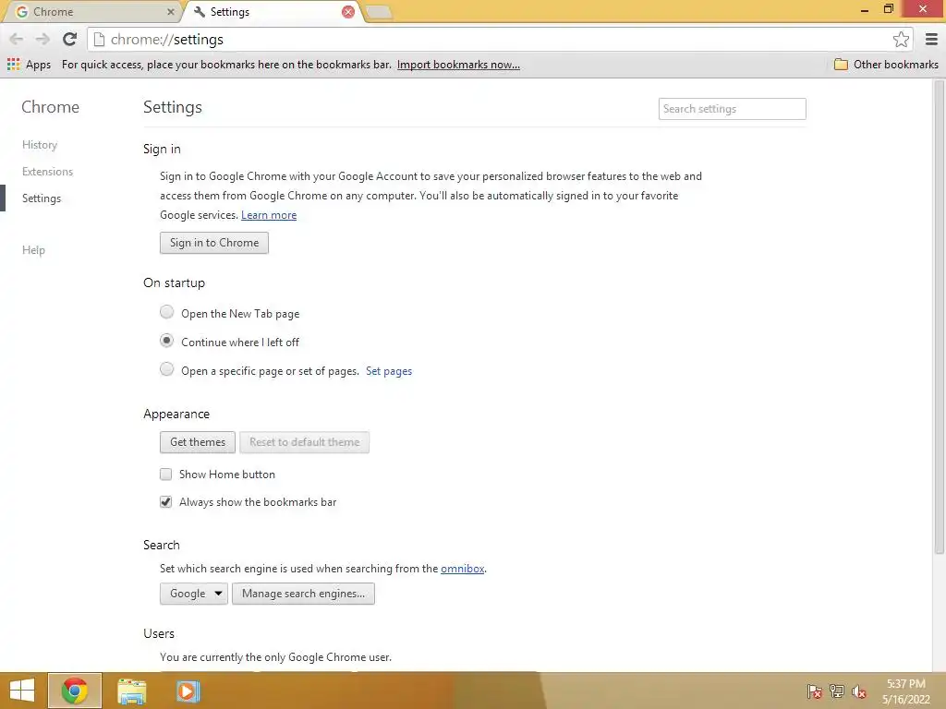Select Open a specific page or set of pages

pyautogui.click(x=166, y=369)
